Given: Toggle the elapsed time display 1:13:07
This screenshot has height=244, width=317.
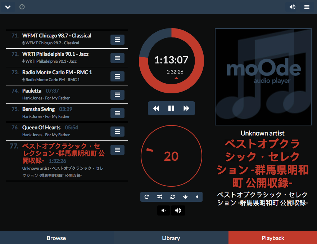Looking at the screenshot, I should click(x=171, y=60).
